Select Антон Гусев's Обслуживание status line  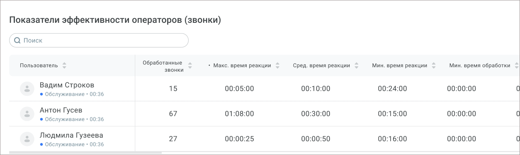point(72,119)
